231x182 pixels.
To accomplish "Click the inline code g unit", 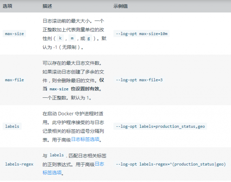I will [x=88, y=38].
